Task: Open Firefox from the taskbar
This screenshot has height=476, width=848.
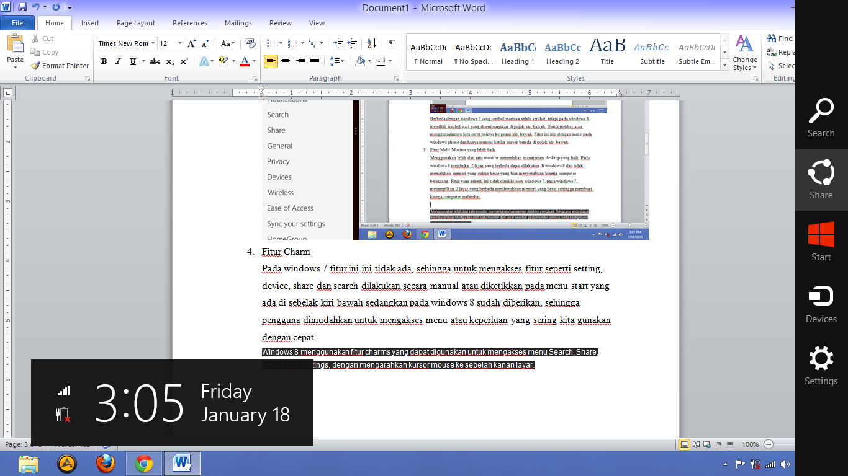Action: coord(106,464)
